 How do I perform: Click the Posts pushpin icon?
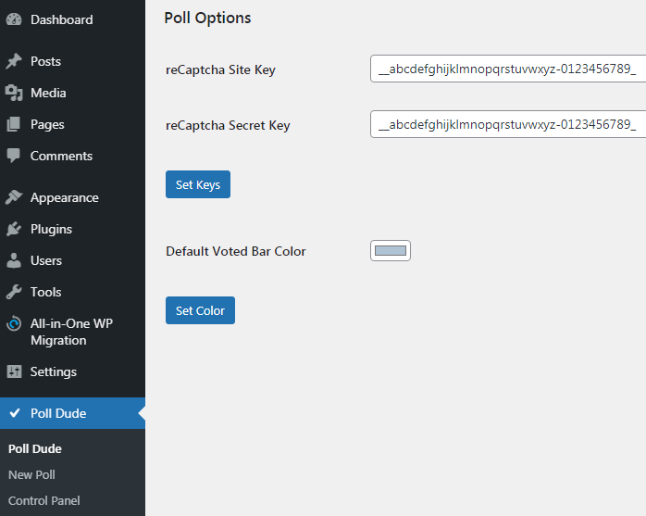coord(14,61)
